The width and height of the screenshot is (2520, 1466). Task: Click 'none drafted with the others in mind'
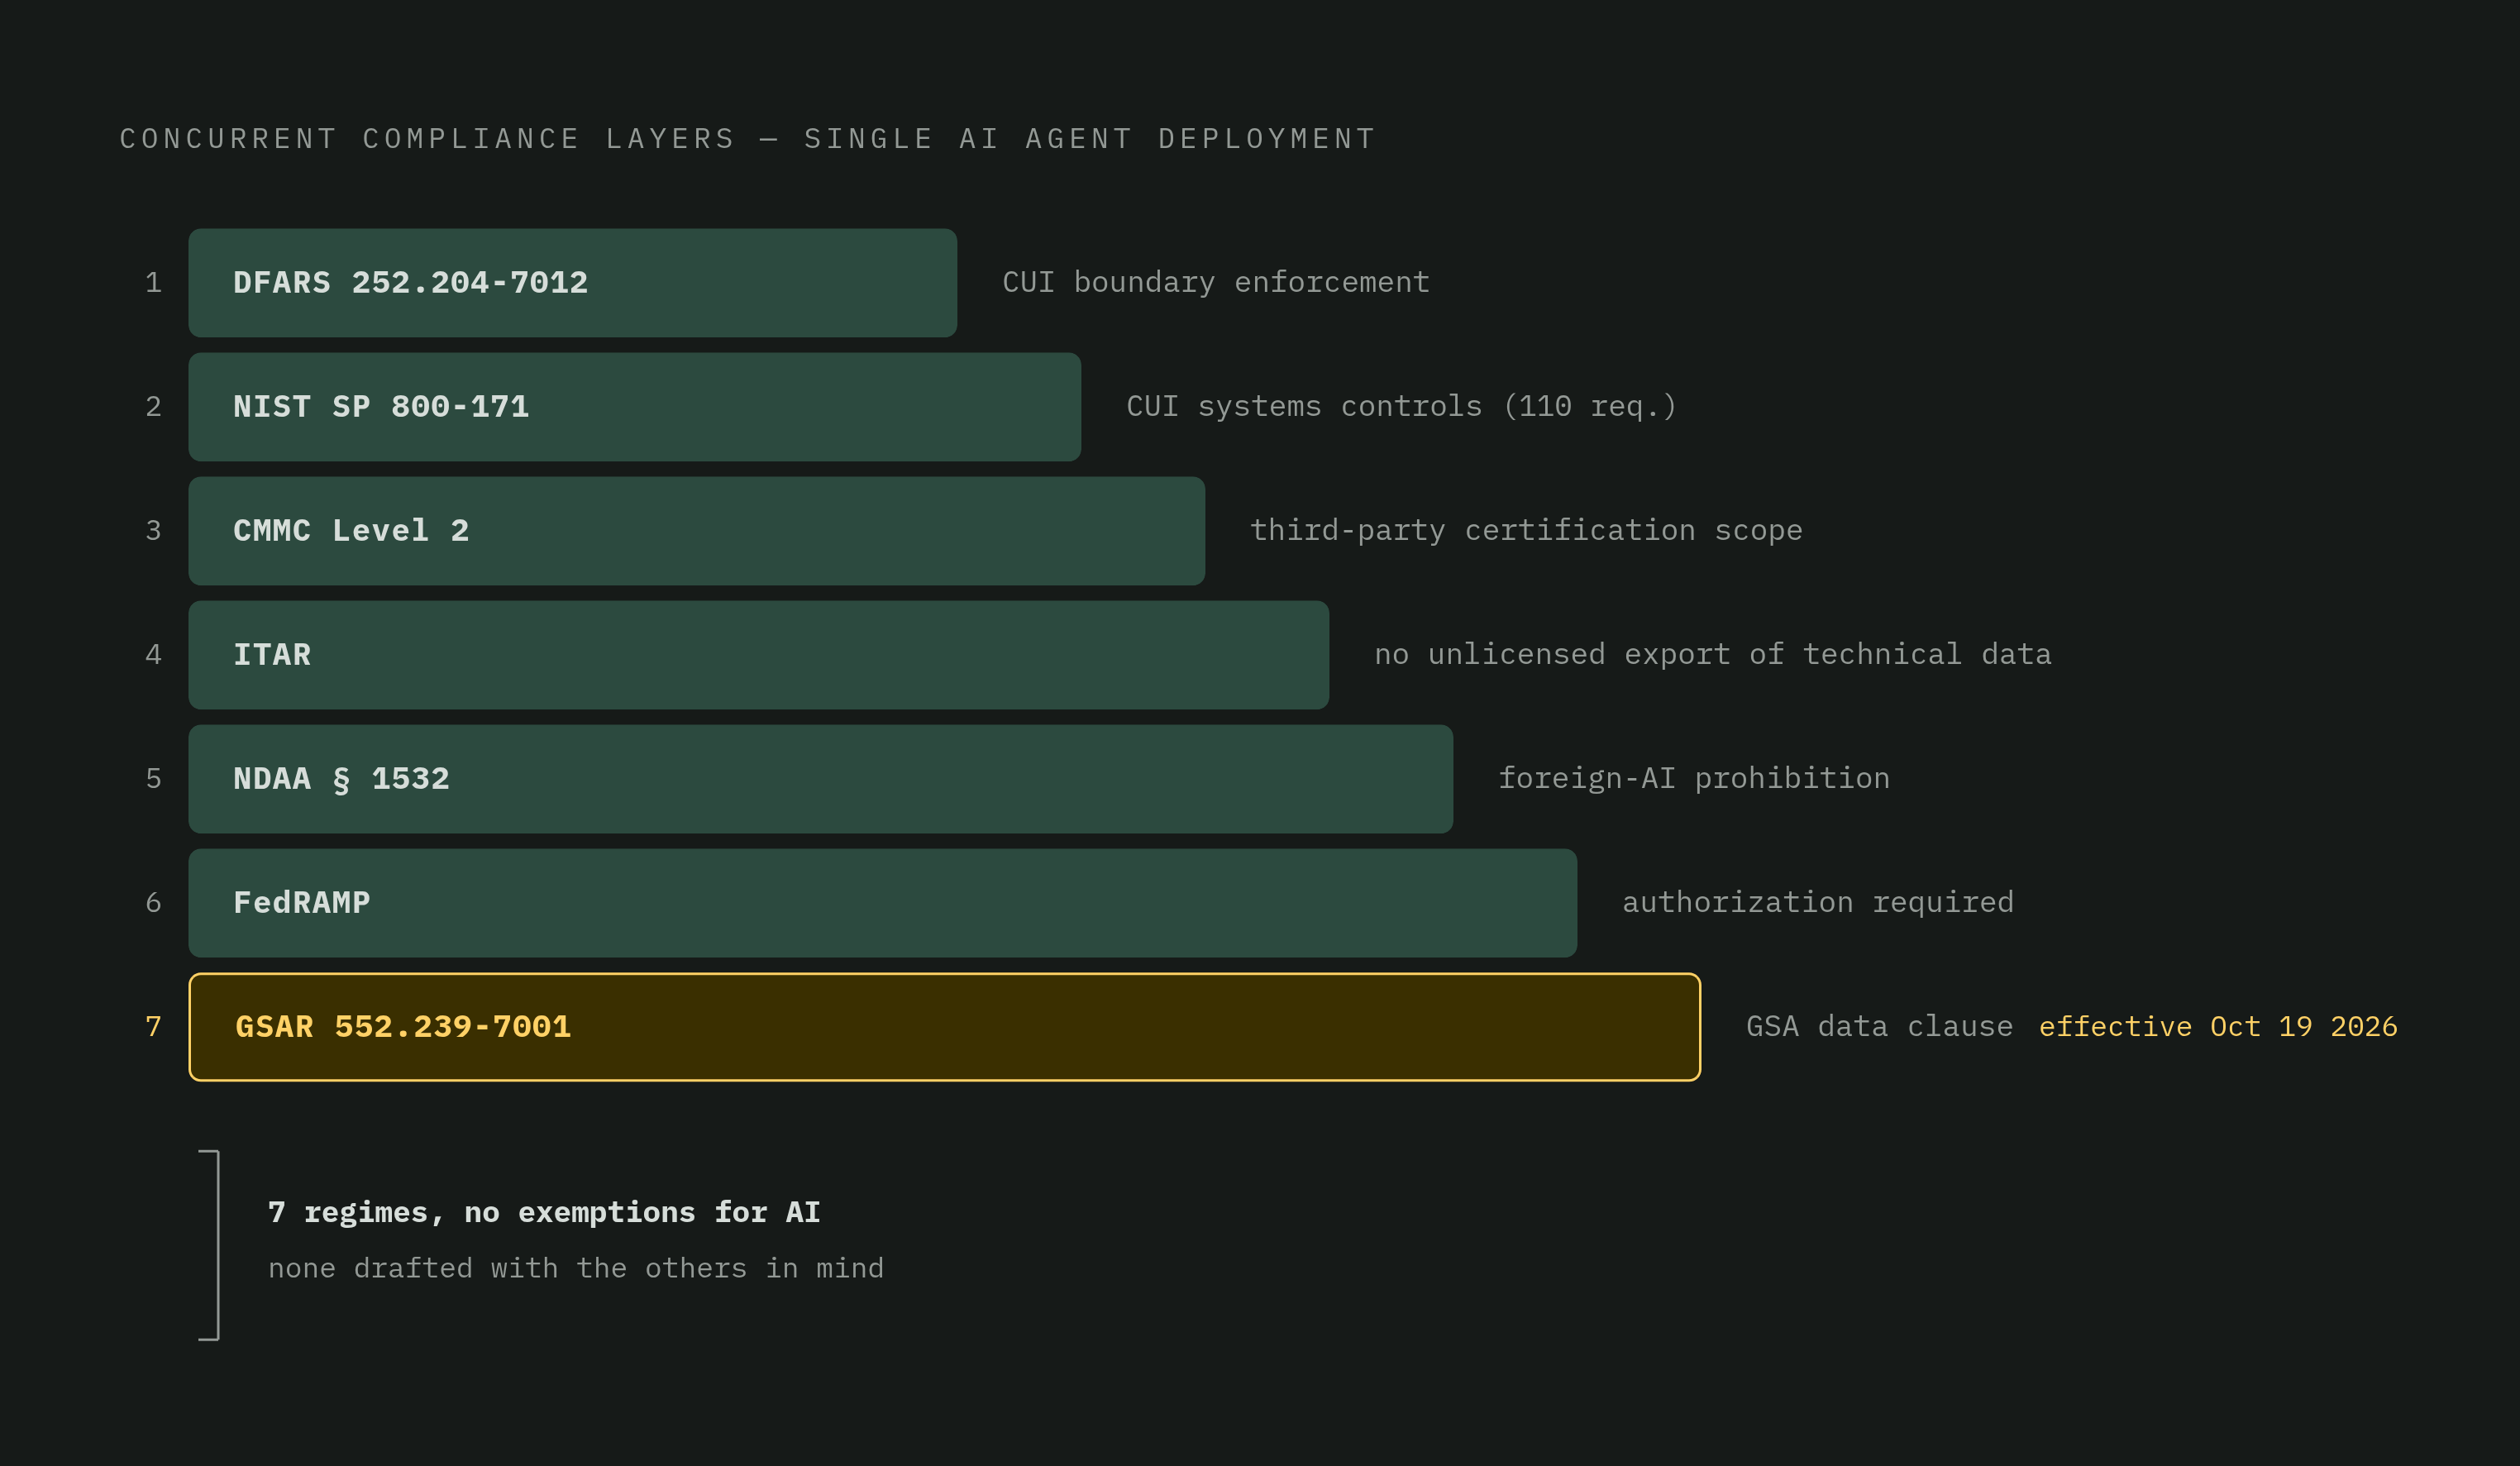tap(576, 1269)
